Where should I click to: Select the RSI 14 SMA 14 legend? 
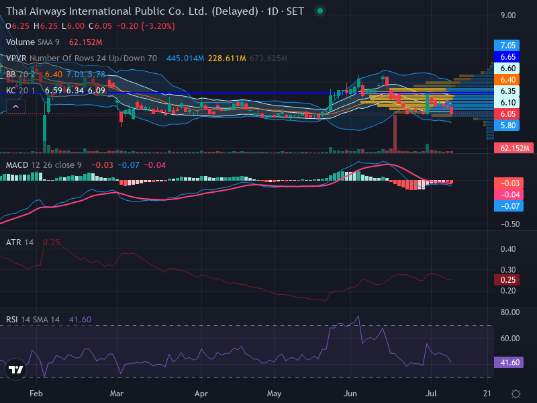(x=33, y=320)
